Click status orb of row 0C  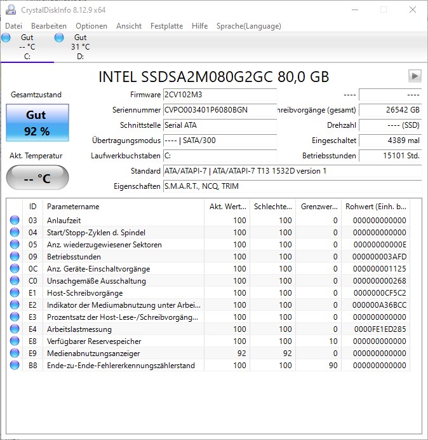15,268
